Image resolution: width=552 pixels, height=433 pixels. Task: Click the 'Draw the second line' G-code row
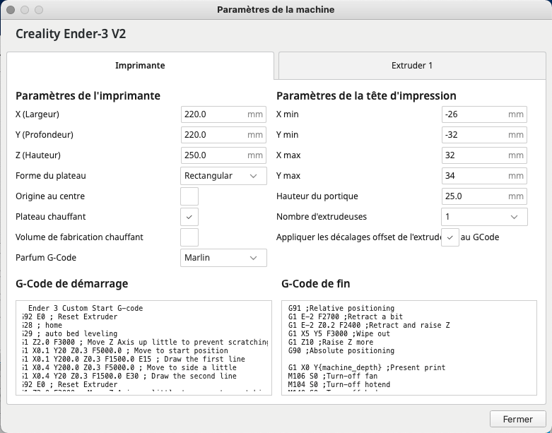[x=129, y=376]
